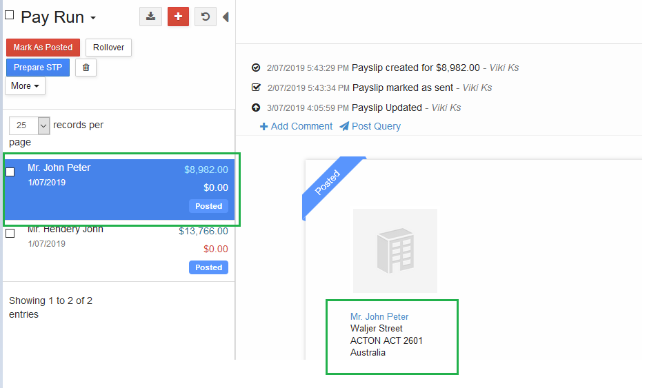The height and width of the screenshot is (388, 647).
Task: Click the 'Waljer Street' address line
Action: 377,329
